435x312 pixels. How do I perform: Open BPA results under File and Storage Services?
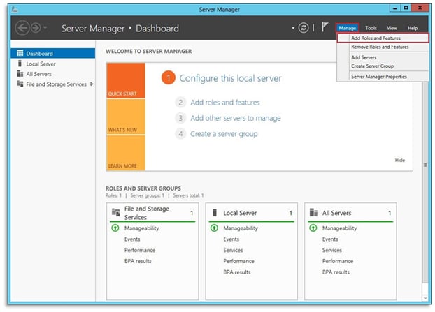138,261
